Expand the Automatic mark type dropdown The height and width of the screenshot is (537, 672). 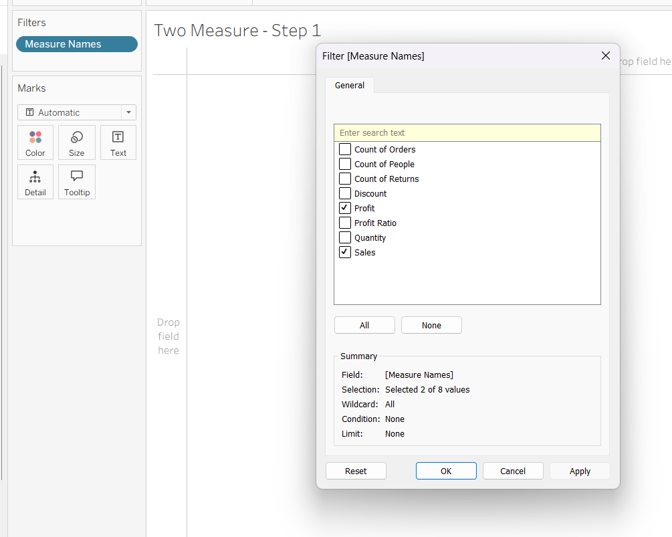128,112
